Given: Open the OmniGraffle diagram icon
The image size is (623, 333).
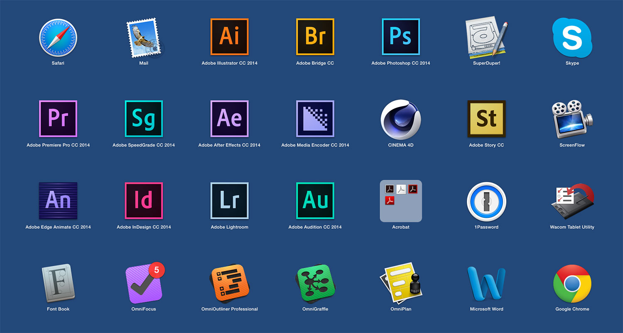Looking at the screenshot, I should coord(315,283).
